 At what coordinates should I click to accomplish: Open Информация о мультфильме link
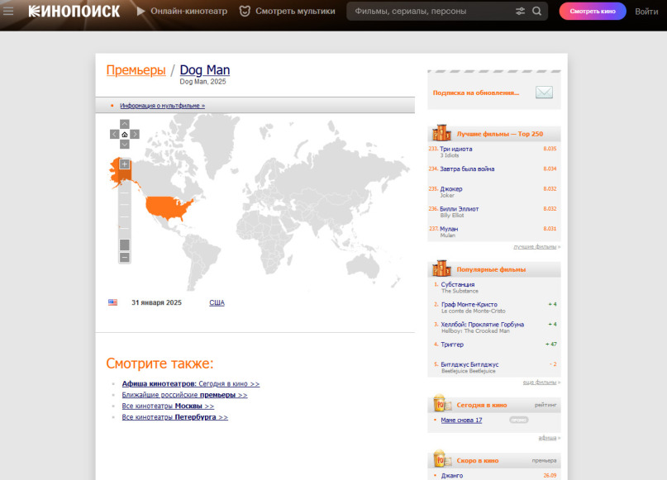coord(162,106)
